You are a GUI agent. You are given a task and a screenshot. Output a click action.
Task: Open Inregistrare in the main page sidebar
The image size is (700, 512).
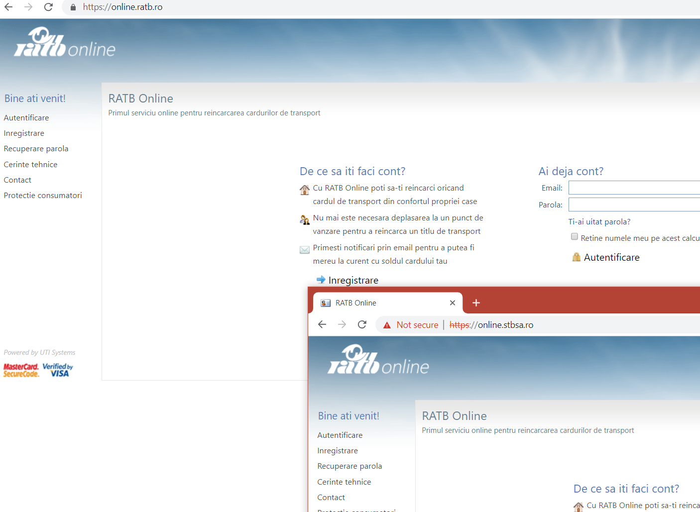[24, 133]
